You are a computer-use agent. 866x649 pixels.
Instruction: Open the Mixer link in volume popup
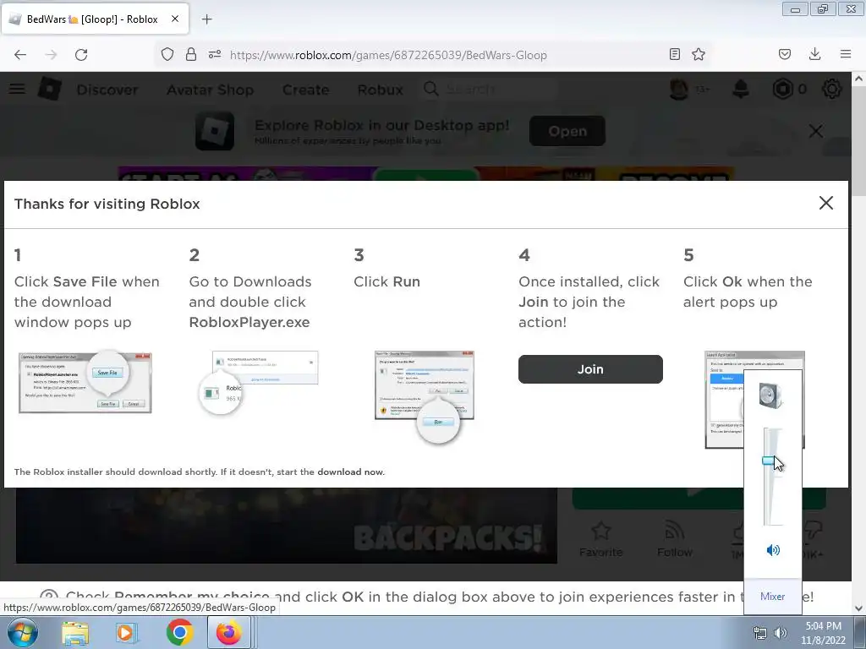(x=772, y=597)
